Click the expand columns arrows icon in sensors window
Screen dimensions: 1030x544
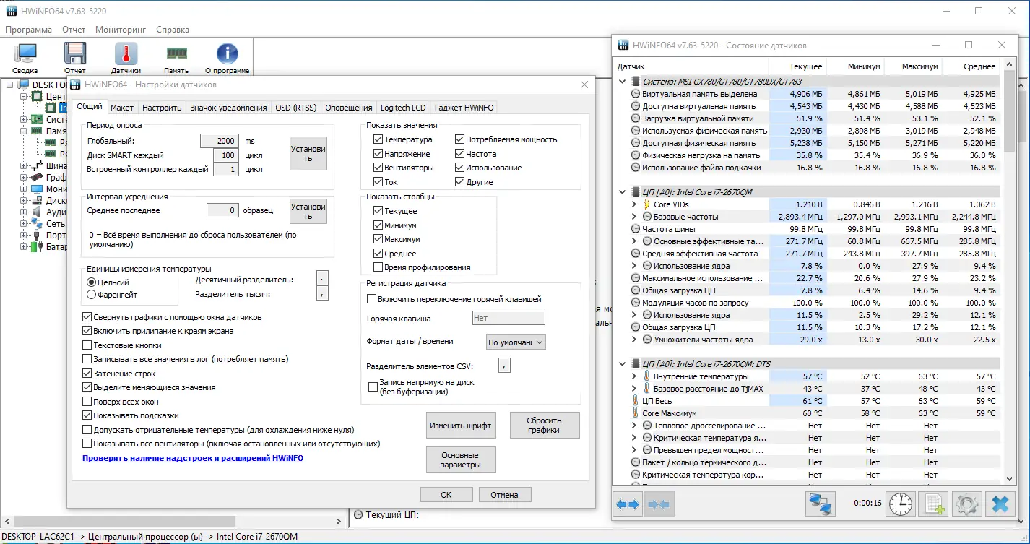click(627, 504)
